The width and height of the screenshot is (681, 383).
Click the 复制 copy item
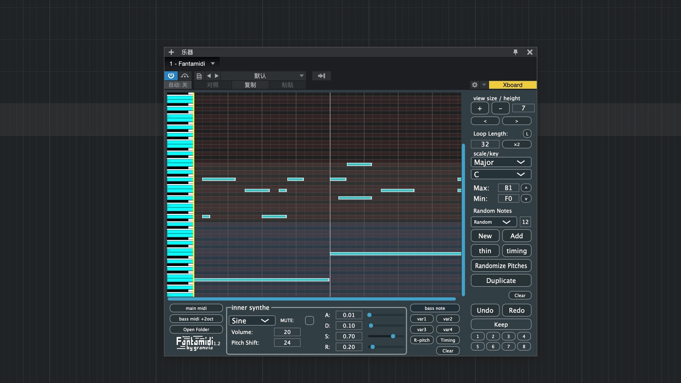tap(250, 85)
